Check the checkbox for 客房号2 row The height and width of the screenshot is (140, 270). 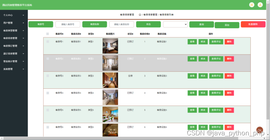tap(48, 58)
